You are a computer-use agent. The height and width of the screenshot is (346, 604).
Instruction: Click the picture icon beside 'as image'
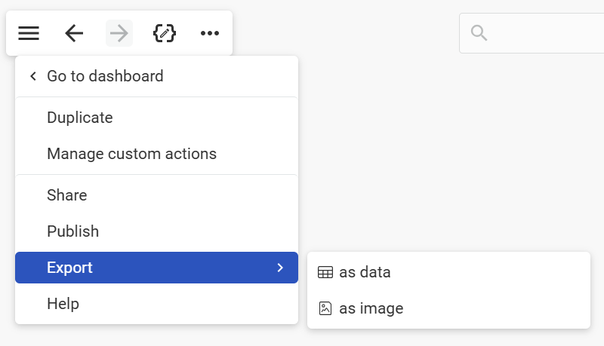coord(325,308)
